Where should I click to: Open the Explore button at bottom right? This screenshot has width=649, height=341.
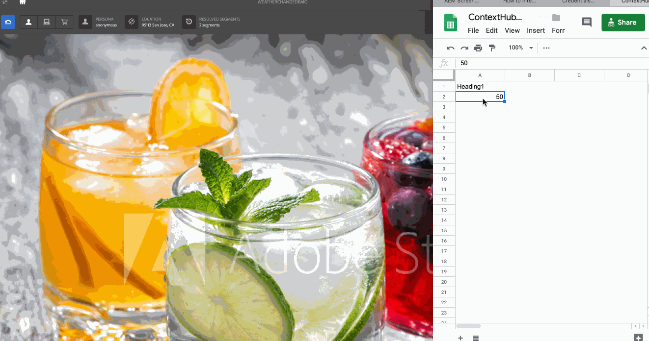(x=638, y=337)
